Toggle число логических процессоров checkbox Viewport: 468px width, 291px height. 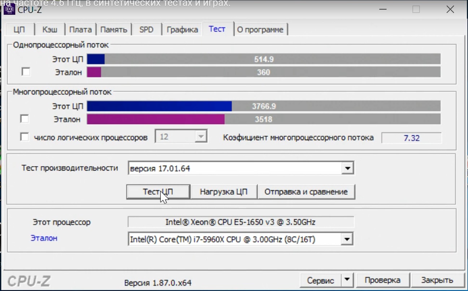(x=25, y=137)
